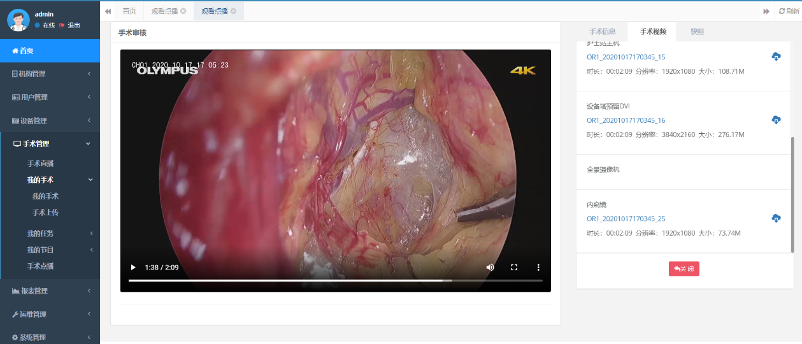Click the 内窥镜 label
802x344 pixels.
point(596,204)
